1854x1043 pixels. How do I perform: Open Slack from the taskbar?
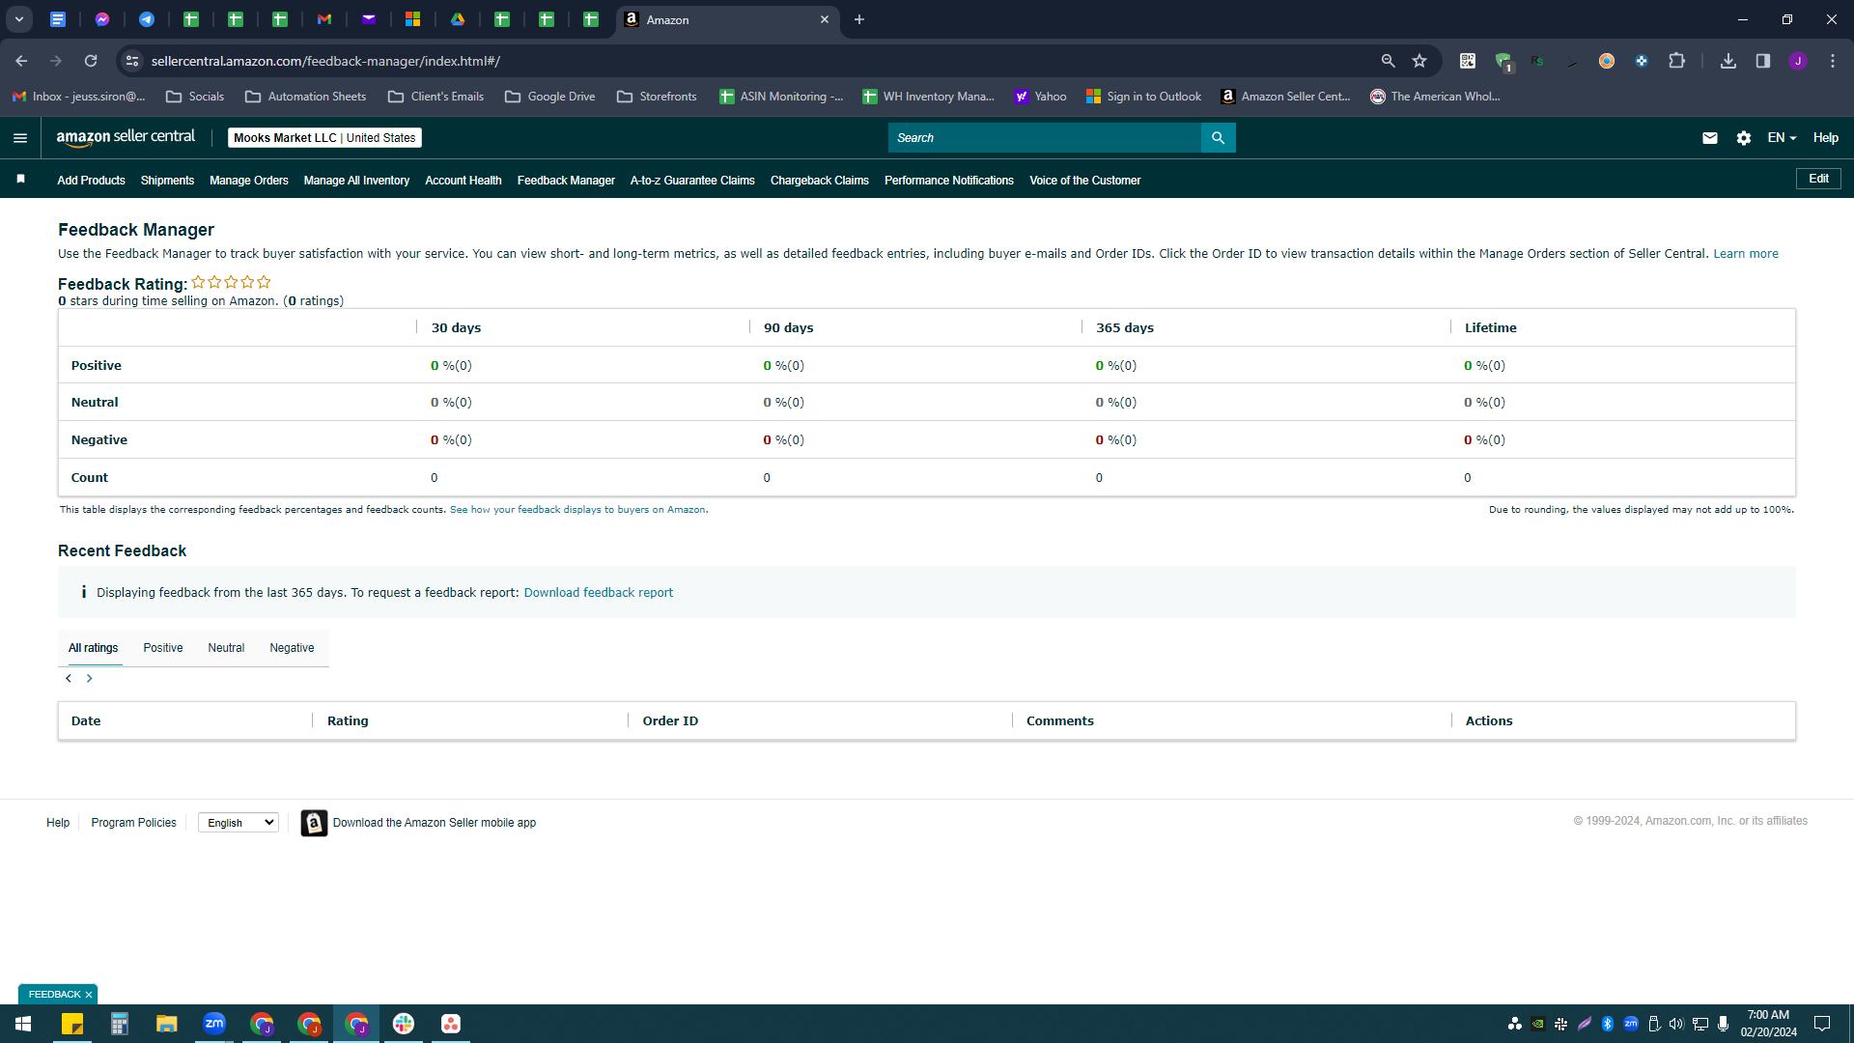click(x=404, y=1024)
